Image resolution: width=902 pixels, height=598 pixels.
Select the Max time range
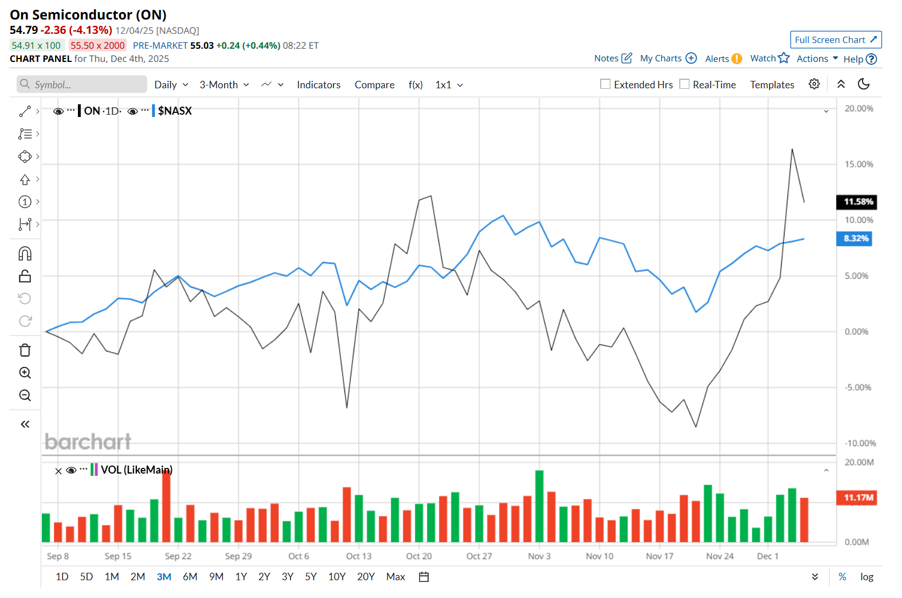tap(395, 577)
